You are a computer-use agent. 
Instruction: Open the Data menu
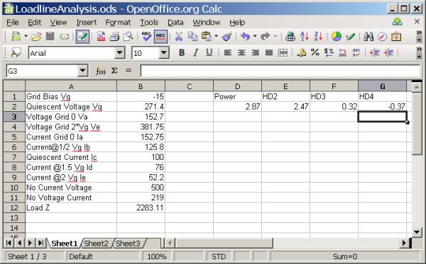point(175,23)
